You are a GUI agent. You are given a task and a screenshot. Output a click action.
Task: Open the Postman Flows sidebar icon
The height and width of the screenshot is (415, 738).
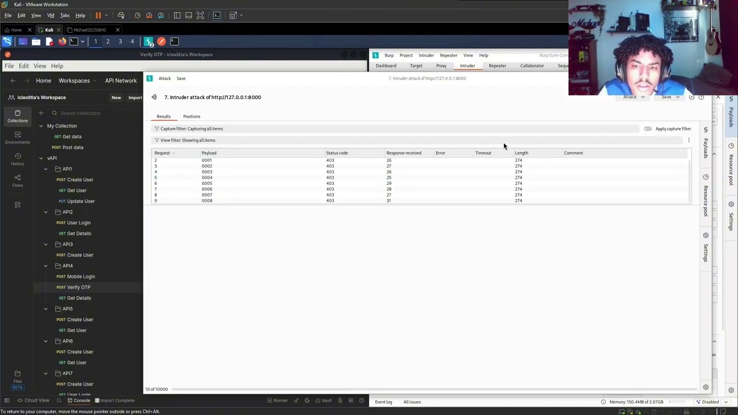(17, 181)
